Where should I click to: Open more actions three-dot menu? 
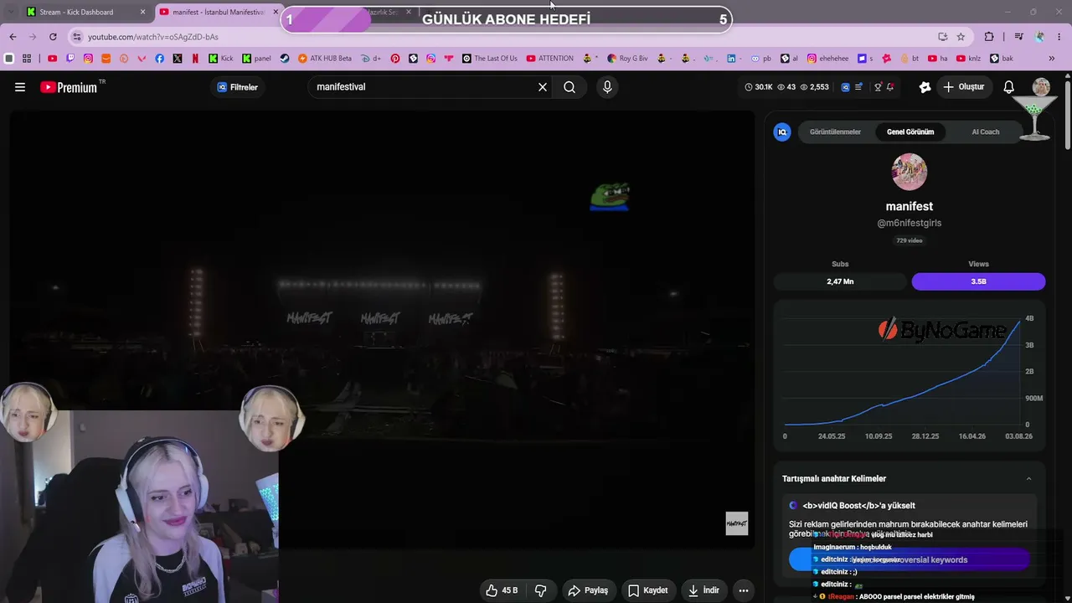[743, 590]
